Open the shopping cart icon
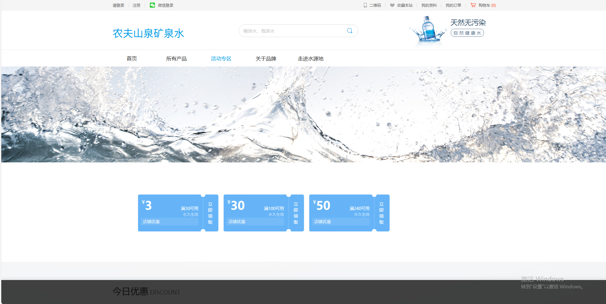The image size is (606, 304). pyautogui.click(x=473, y=5)
